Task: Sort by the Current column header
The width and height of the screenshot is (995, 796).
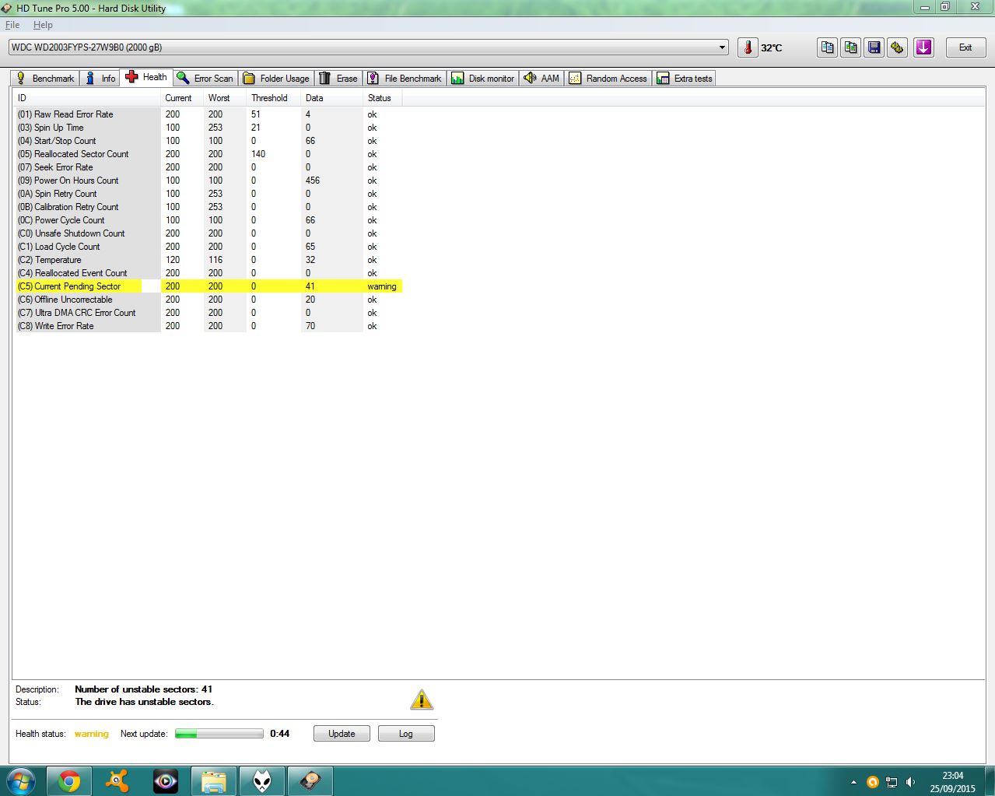Action: click(x=182, y=98)
